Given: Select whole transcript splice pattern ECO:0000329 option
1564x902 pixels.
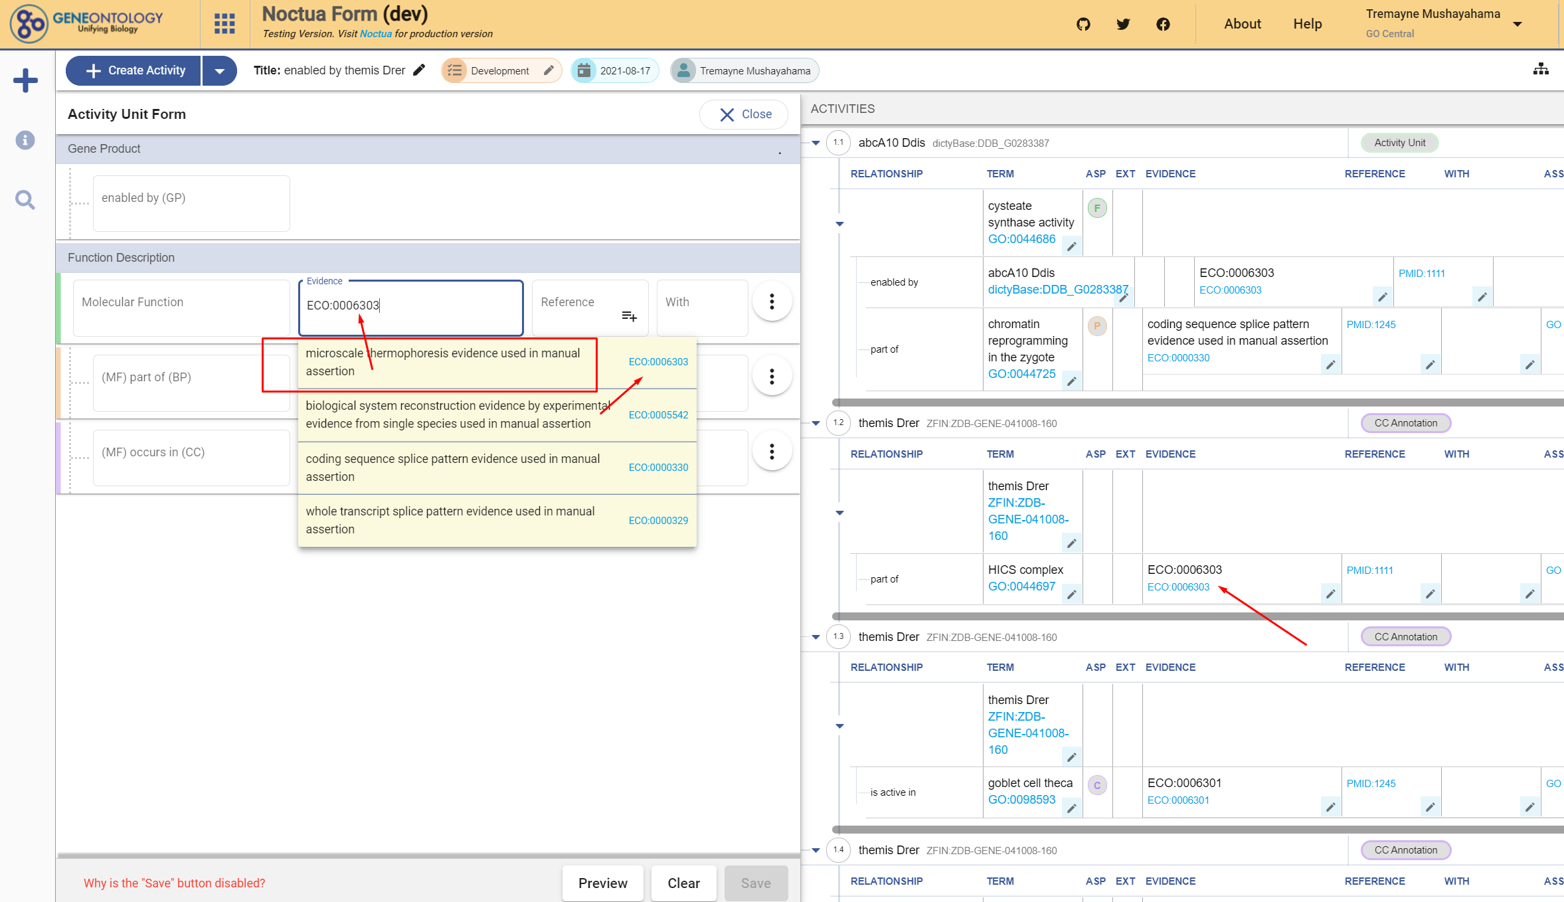Looking at the screenshot, I should pos(497,521).
